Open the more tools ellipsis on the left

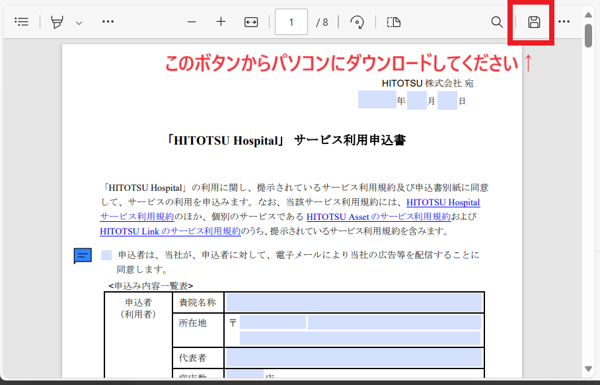[108, 22]
